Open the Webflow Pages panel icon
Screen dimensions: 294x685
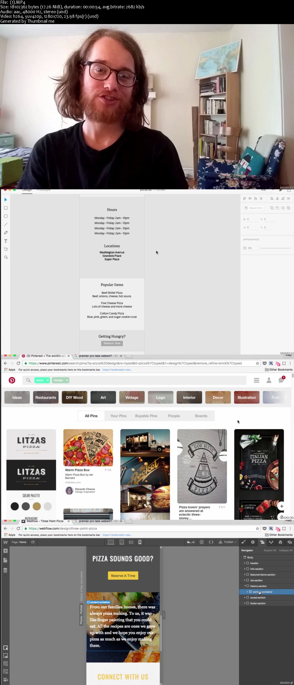5,560
